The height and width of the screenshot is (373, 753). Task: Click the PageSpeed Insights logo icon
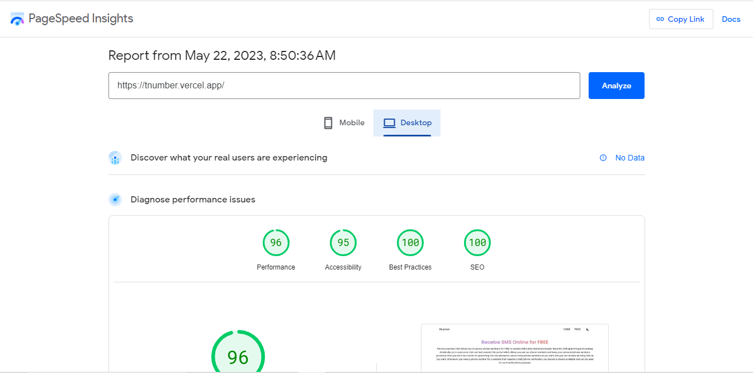pyautogui.click(x=17, y=18)
